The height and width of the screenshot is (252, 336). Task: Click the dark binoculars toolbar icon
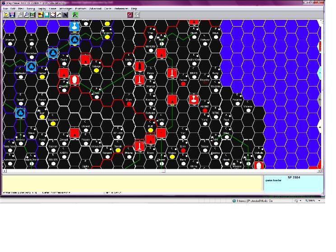coord(65,14)
